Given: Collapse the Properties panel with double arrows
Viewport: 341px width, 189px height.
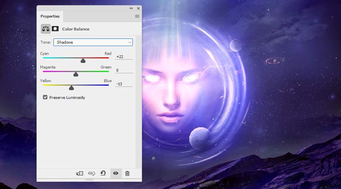Looking at the screenshot, I should pos(131,8).
